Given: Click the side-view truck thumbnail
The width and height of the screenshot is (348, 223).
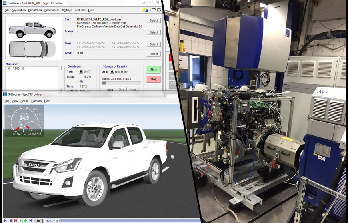Looking at the screenshot, I should click(32, 30).
